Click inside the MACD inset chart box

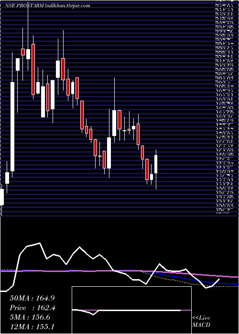click(x=131, y=310)
